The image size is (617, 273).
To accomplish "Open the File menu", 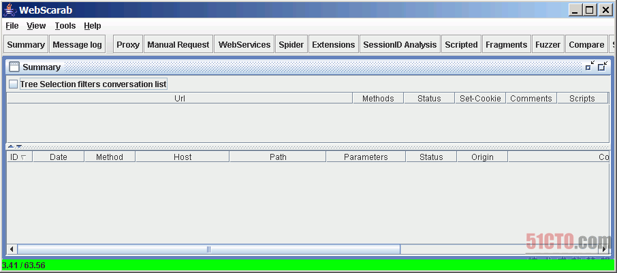I will 12,26.
